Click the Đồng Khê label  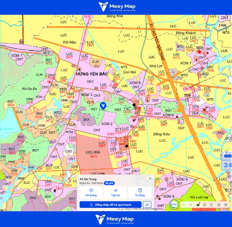[115, 16]
